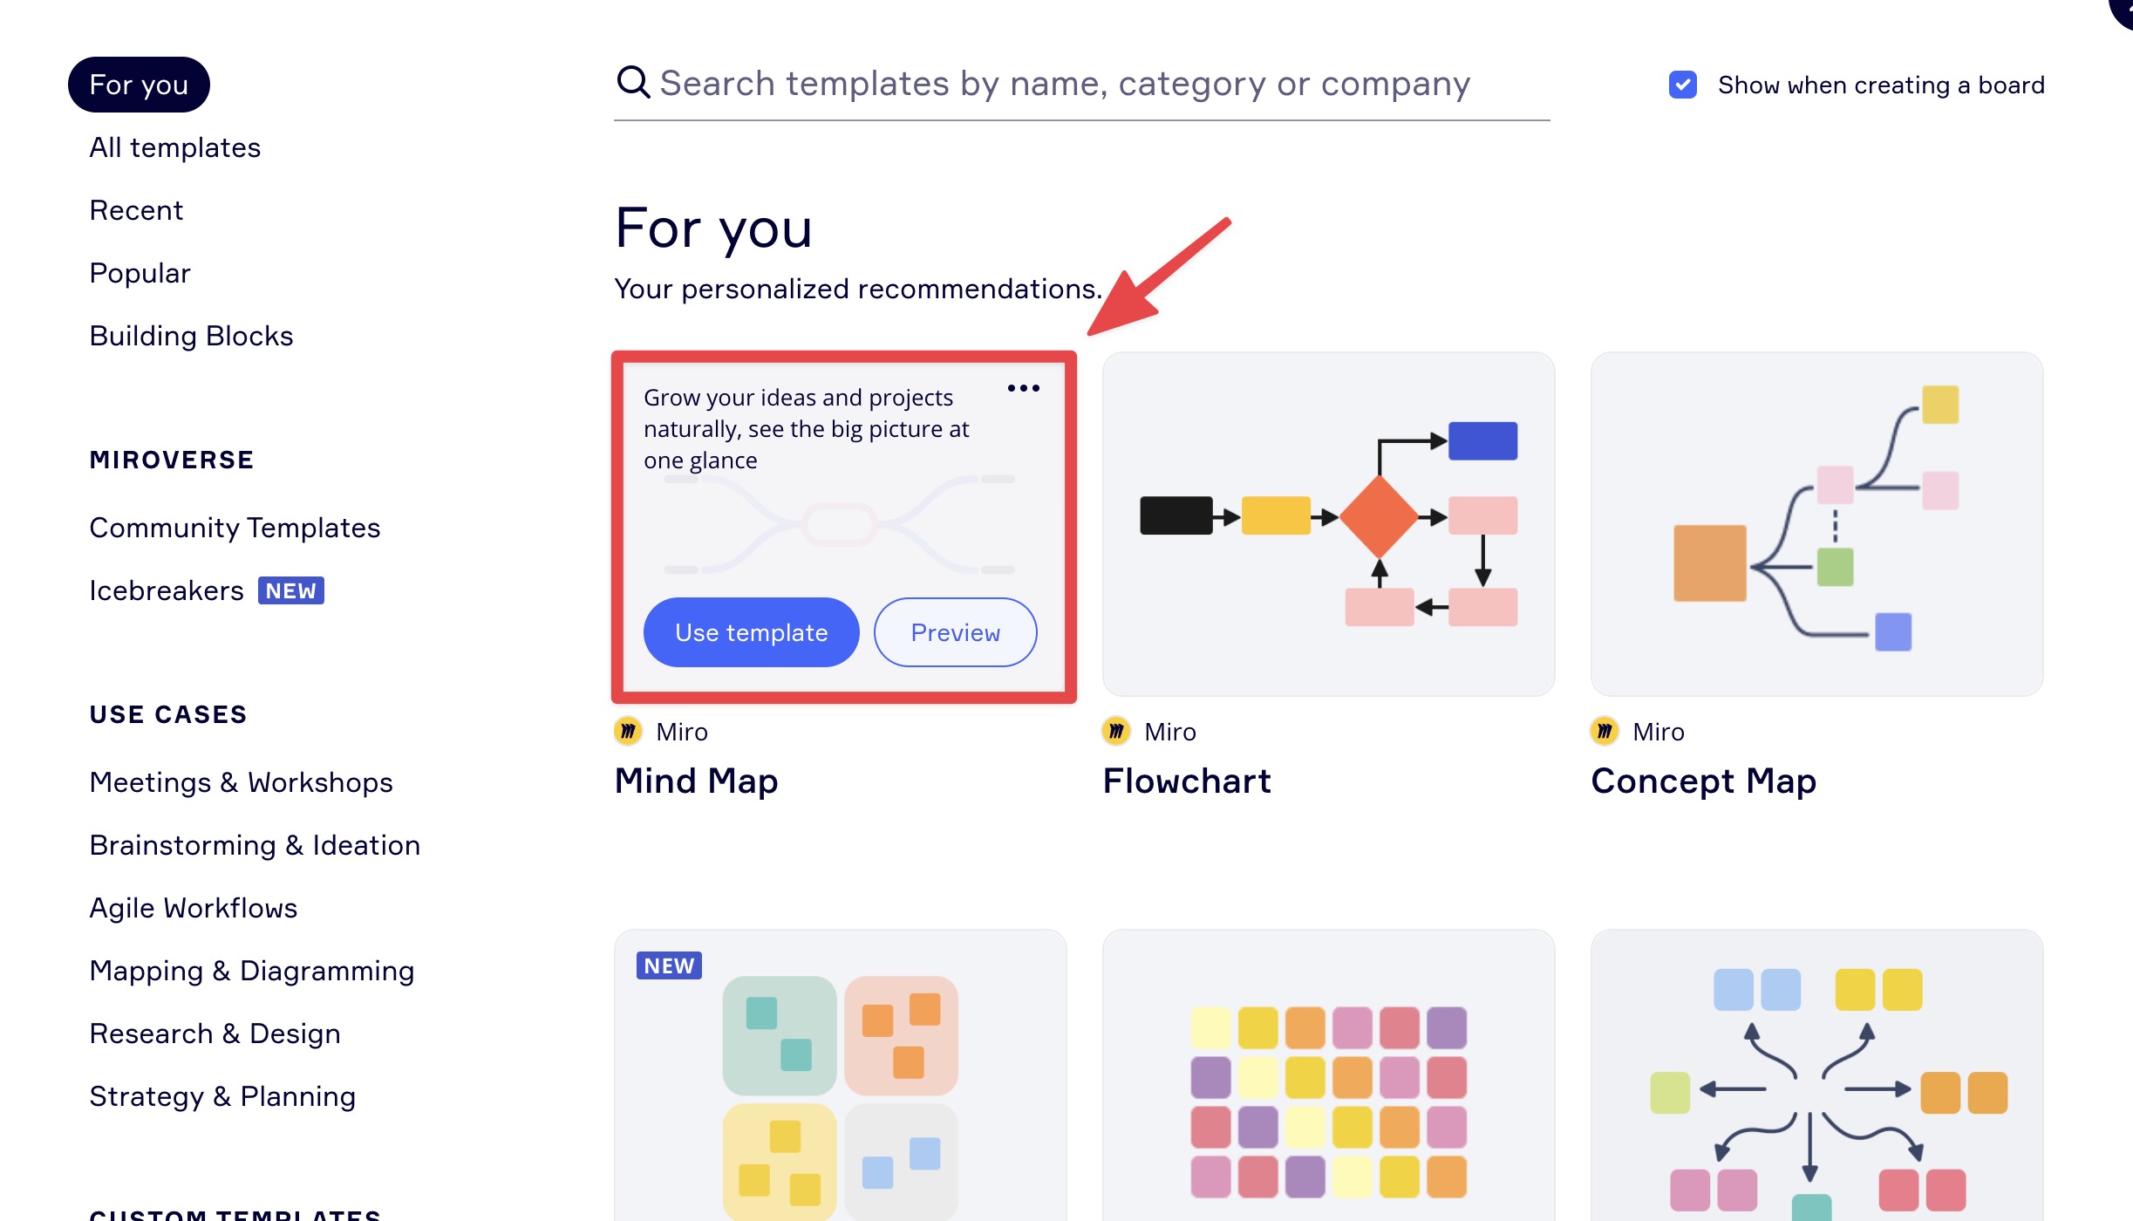Click the Miro logo under Concept Map
The height and width of the screenshot is (1221, 2133).
(x=1605, y=731)
